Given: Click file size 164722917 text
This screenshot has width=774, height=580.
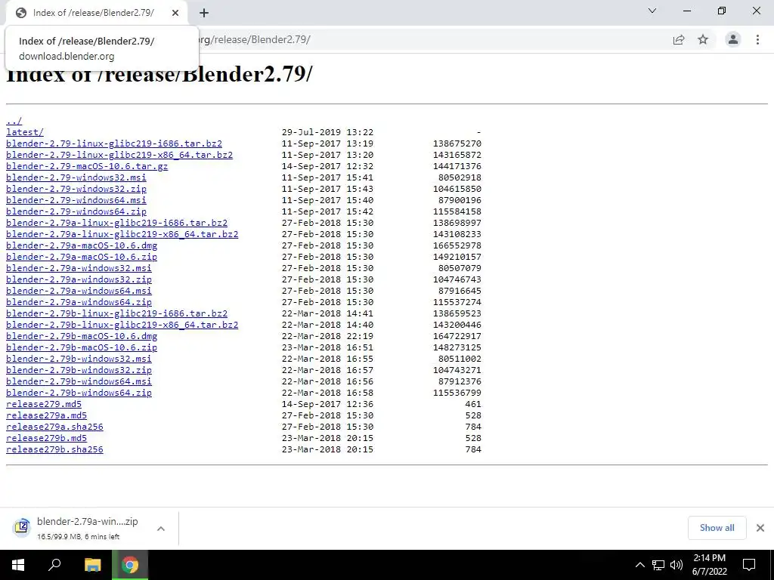Looking at the screenshot, I should pos(457,336).
